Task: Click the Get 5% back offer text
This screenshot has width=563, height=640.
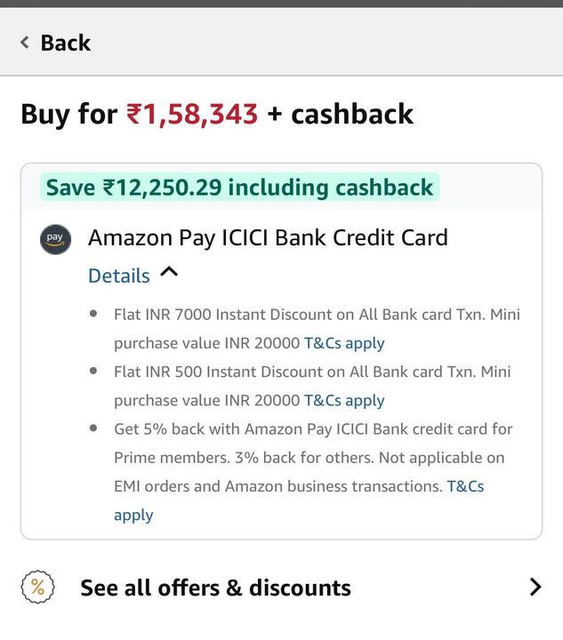Action: coord(313,428)
